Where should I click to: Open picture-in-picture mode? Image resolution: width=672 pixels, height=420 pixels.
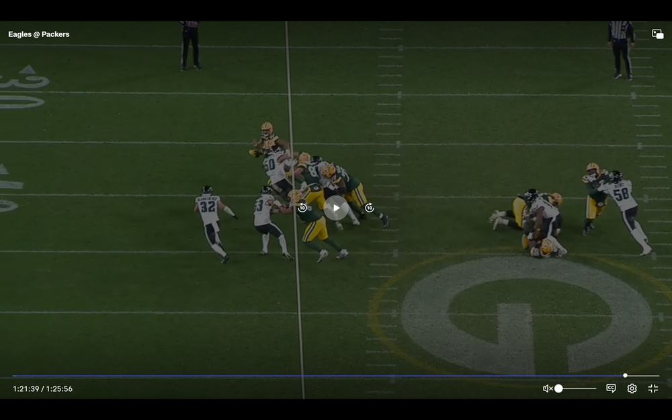657,34
